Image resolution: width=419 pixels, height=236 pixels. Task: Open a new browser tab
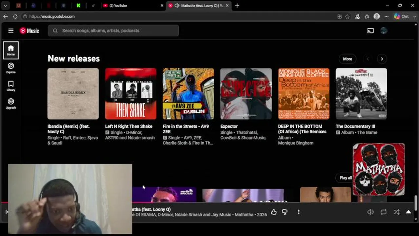click(x=237, y=6)
